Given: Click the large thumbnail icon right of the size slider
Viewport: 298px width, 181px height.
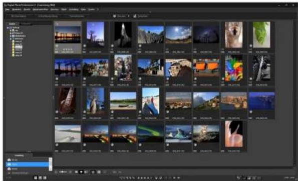Looking at the screenshot, I should pos(70,172).
